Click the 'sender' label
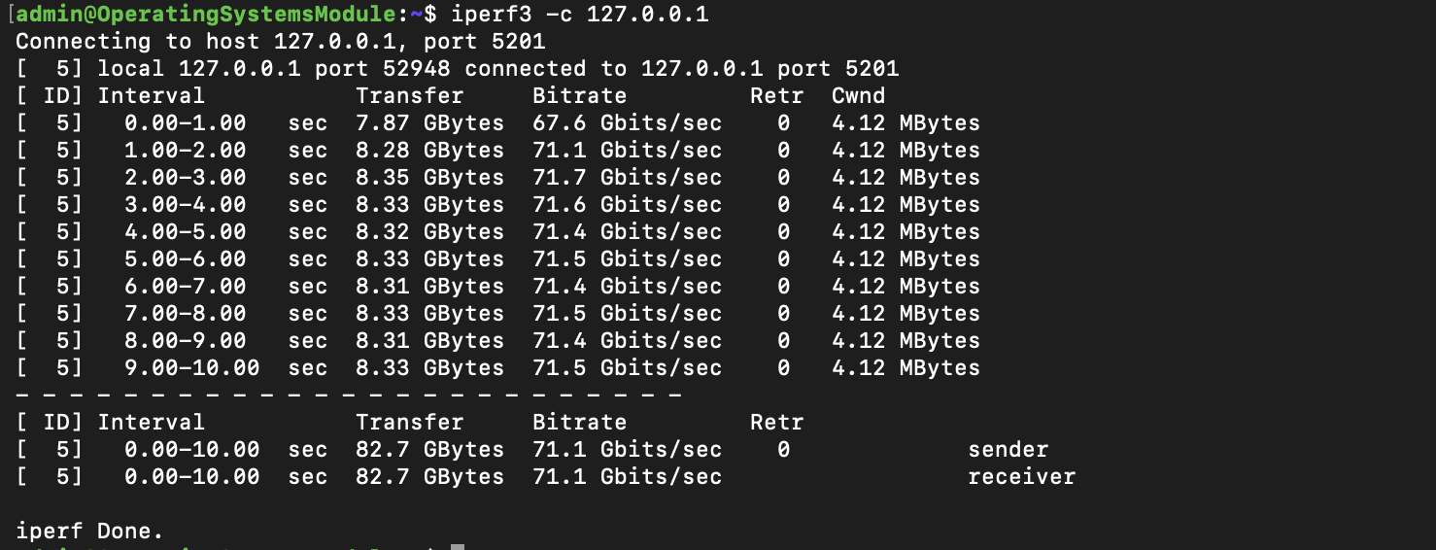The height and width of the screenshot is (550, 1436). tap(1008, 450)
